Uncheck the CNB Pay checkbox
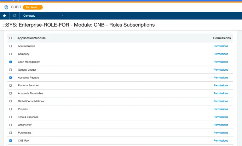 (x=10, y=141)
